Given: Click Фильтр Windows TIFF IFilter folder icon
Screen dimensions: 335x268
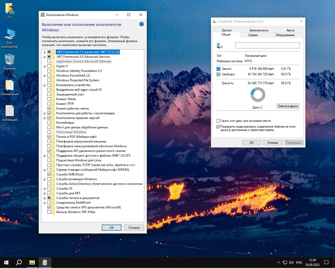Looking at the screenshot, I should [x=53, y=212].
